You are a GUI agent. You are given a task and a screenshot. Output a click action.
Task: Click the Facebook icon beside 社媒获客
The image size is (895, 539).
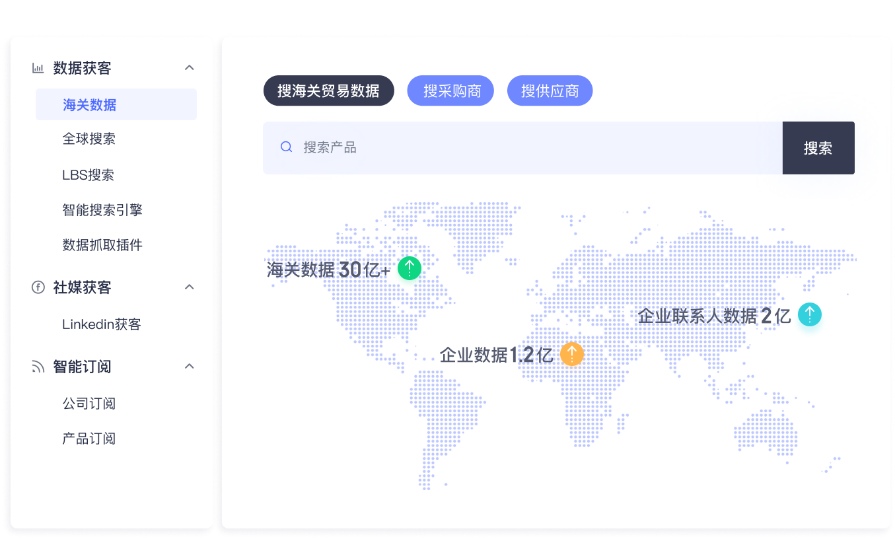pyautogui.click(x=38, y=287)
